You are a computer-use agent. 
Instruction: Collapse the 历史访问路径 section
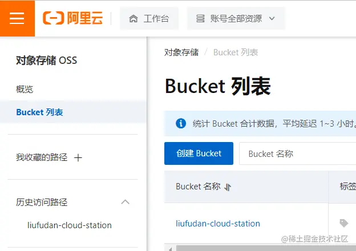click(126, 202)
